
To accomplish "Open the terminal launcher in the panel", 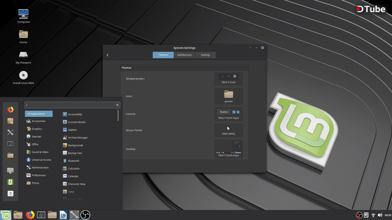I will (x=41, y=215).
